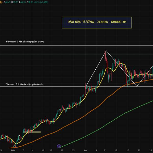
Task: Click the high value H69.03
Action: tap(15, 2)
